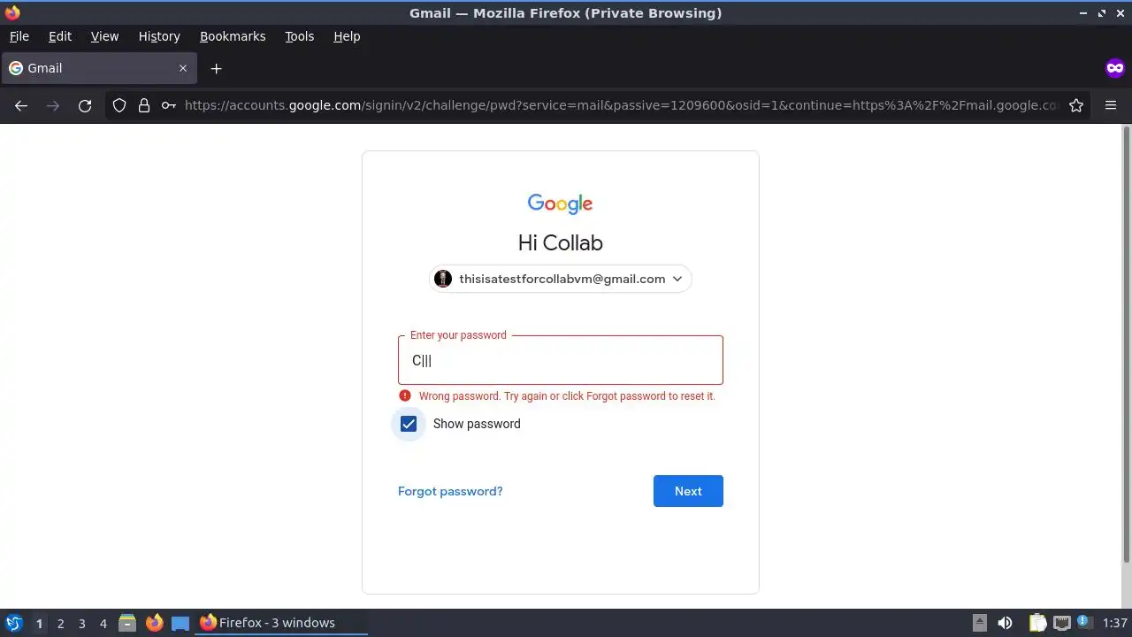
Task: Open the File menu
Action: [19, 36]
